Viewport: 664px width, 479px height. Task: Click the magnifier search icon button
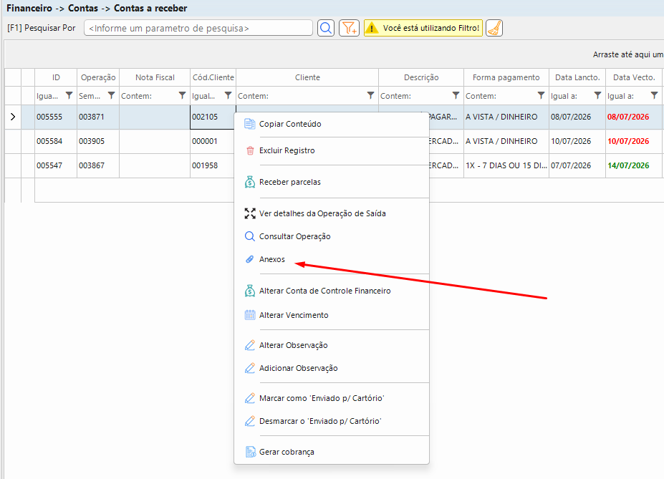coord(326,29)
